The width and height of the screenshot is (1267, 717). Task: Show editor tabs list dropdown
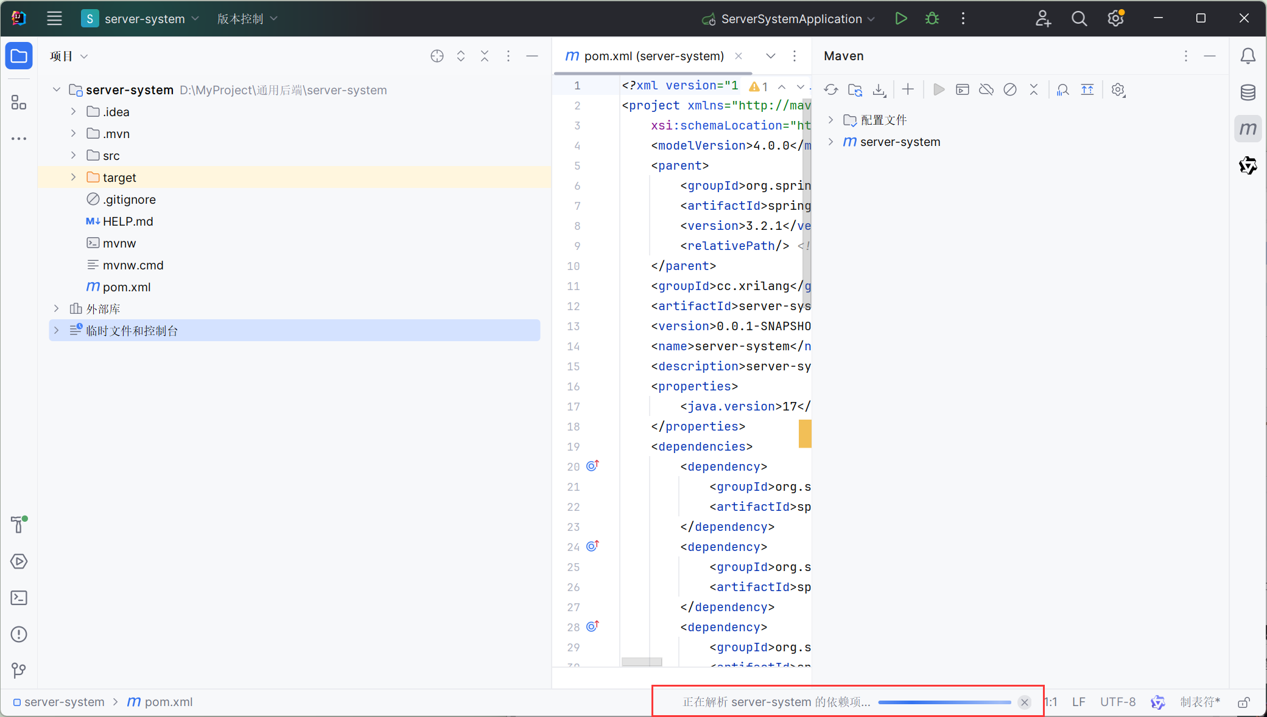[770, 56]
